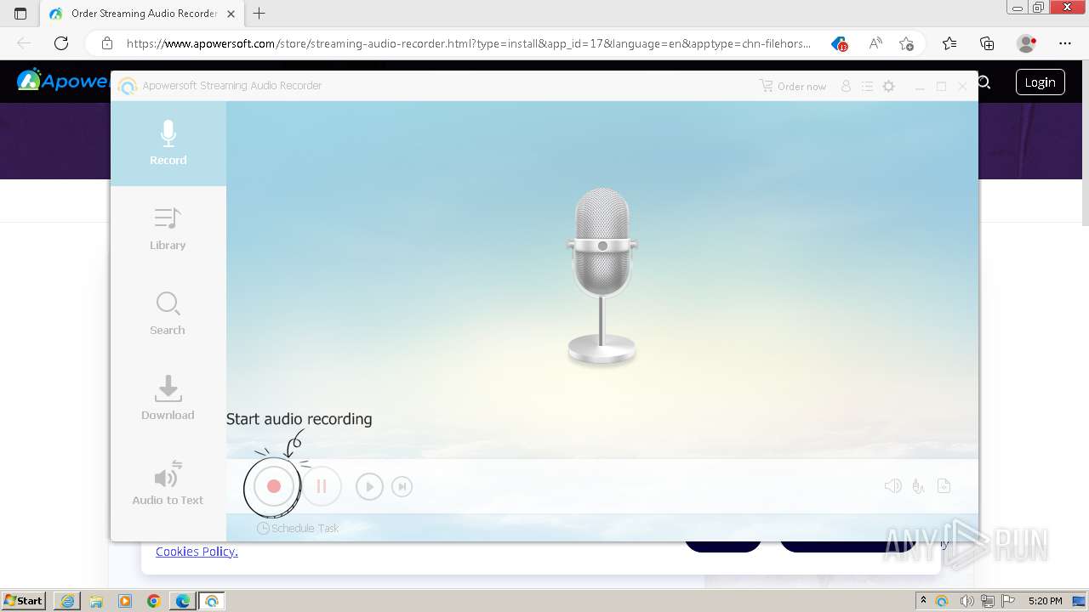Click the clock showing 5:20 PM
The image size is (1089, 612).
pyautogui.click(x=1045, y=601)
